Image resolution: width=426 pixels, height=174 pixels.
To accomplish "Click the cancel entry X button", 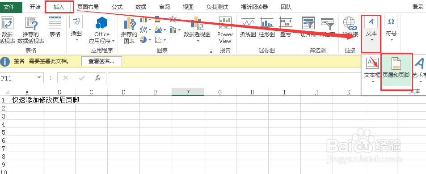I will (x=65, y=78).
